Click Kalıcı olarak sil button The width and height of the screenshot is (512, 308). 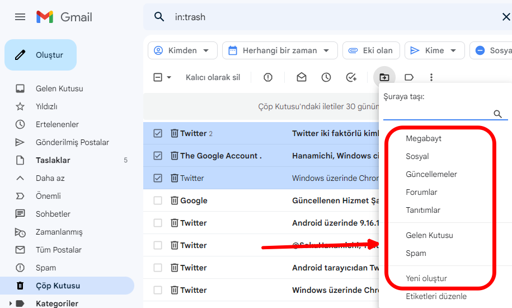coord(213,77)
